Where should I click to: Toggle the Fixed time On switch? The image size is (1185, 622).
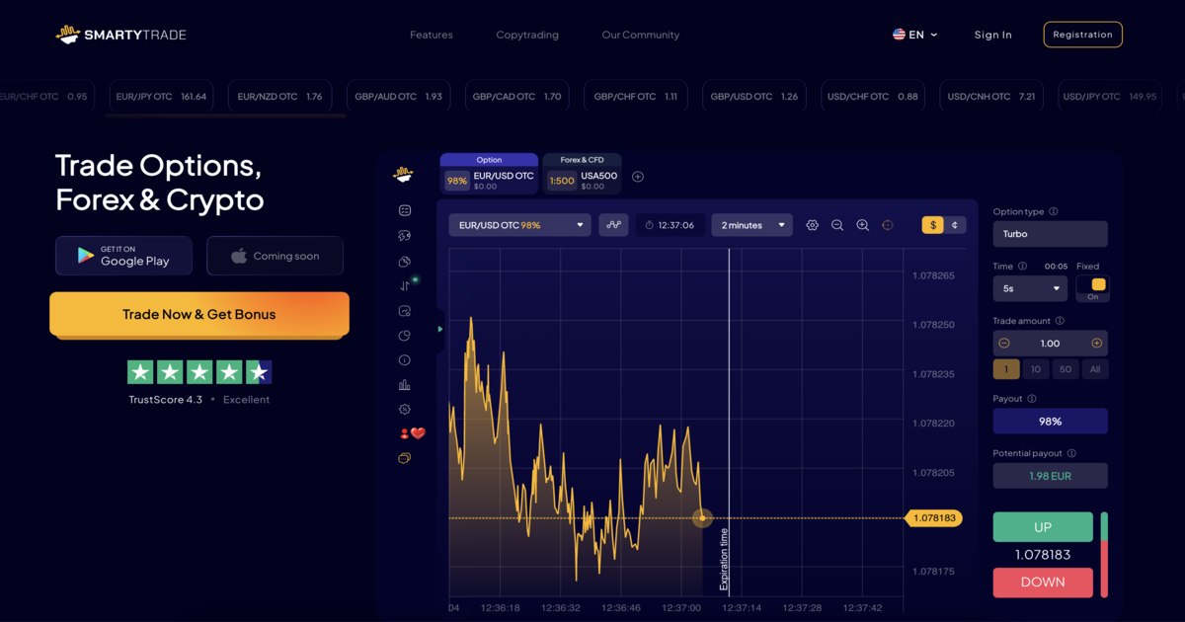tap(1093, 287)
